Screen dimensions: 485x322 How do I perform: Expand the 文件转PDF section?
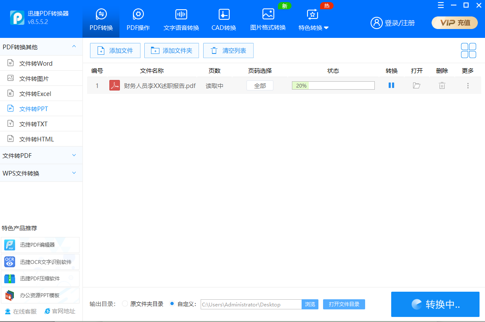(41, 155)
